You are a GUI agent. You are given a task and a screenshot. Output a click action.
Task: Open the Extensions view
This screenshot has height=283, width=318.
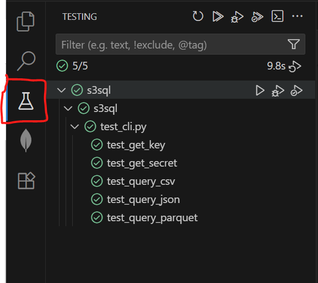point(26,181)
